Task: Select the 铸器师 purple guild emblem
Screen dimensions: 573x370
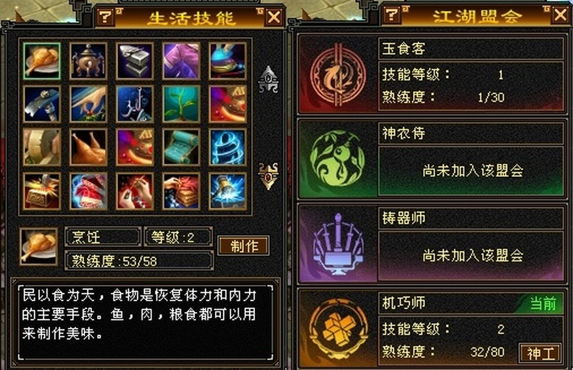Action: tap(338, 244)
